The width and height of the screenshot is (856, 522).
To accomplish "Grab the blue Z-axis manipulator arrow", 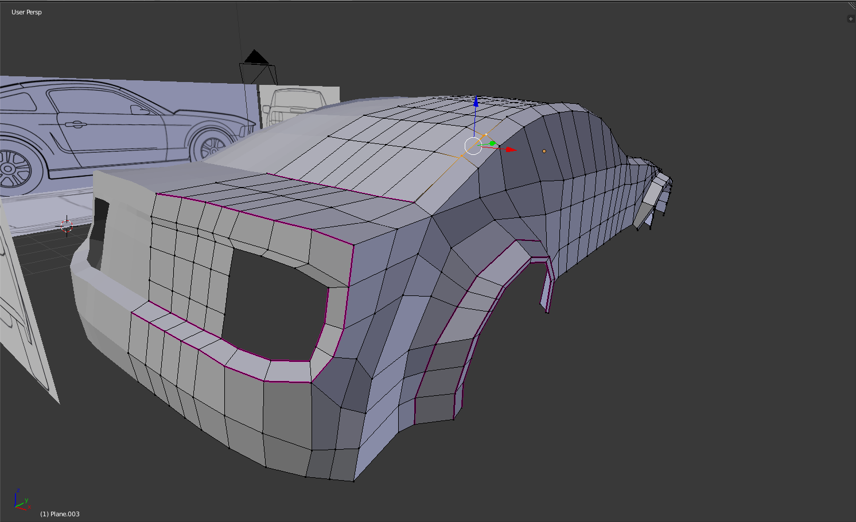I will pyautogui.click(x=476, y=102).
